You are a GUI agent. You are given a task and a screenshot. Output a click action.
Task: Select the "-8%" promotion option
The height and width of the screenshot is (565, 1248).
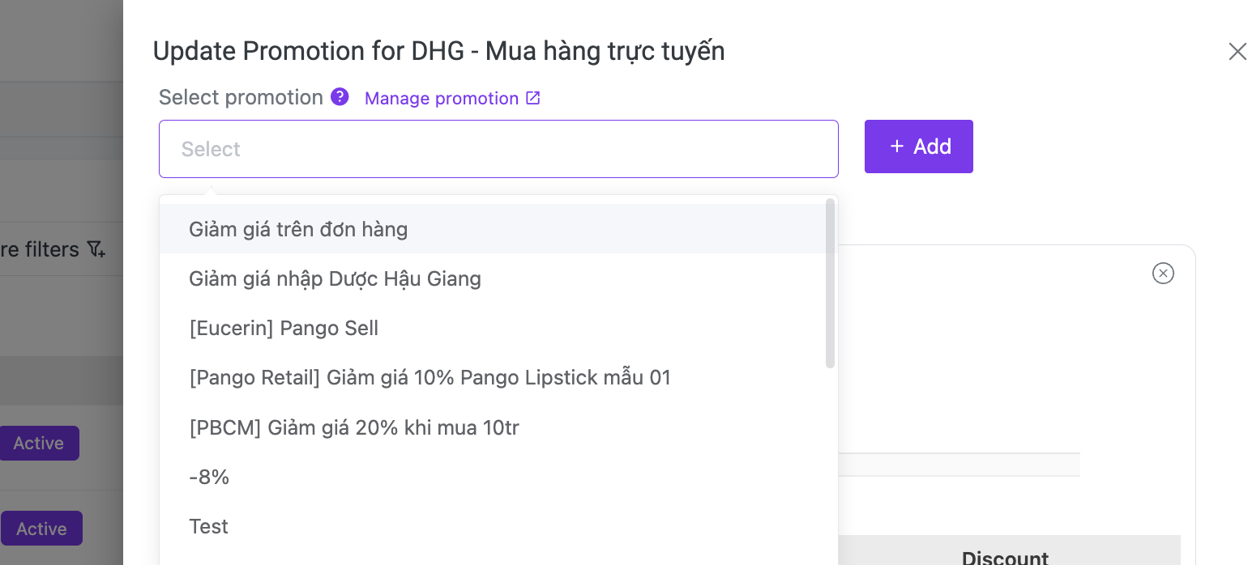(x=209, y=477)
